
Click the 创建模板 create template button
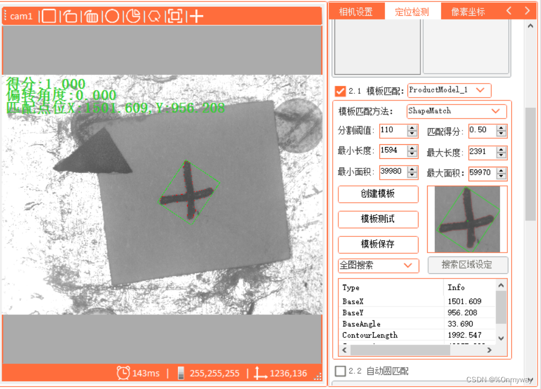tap(378, 194)
